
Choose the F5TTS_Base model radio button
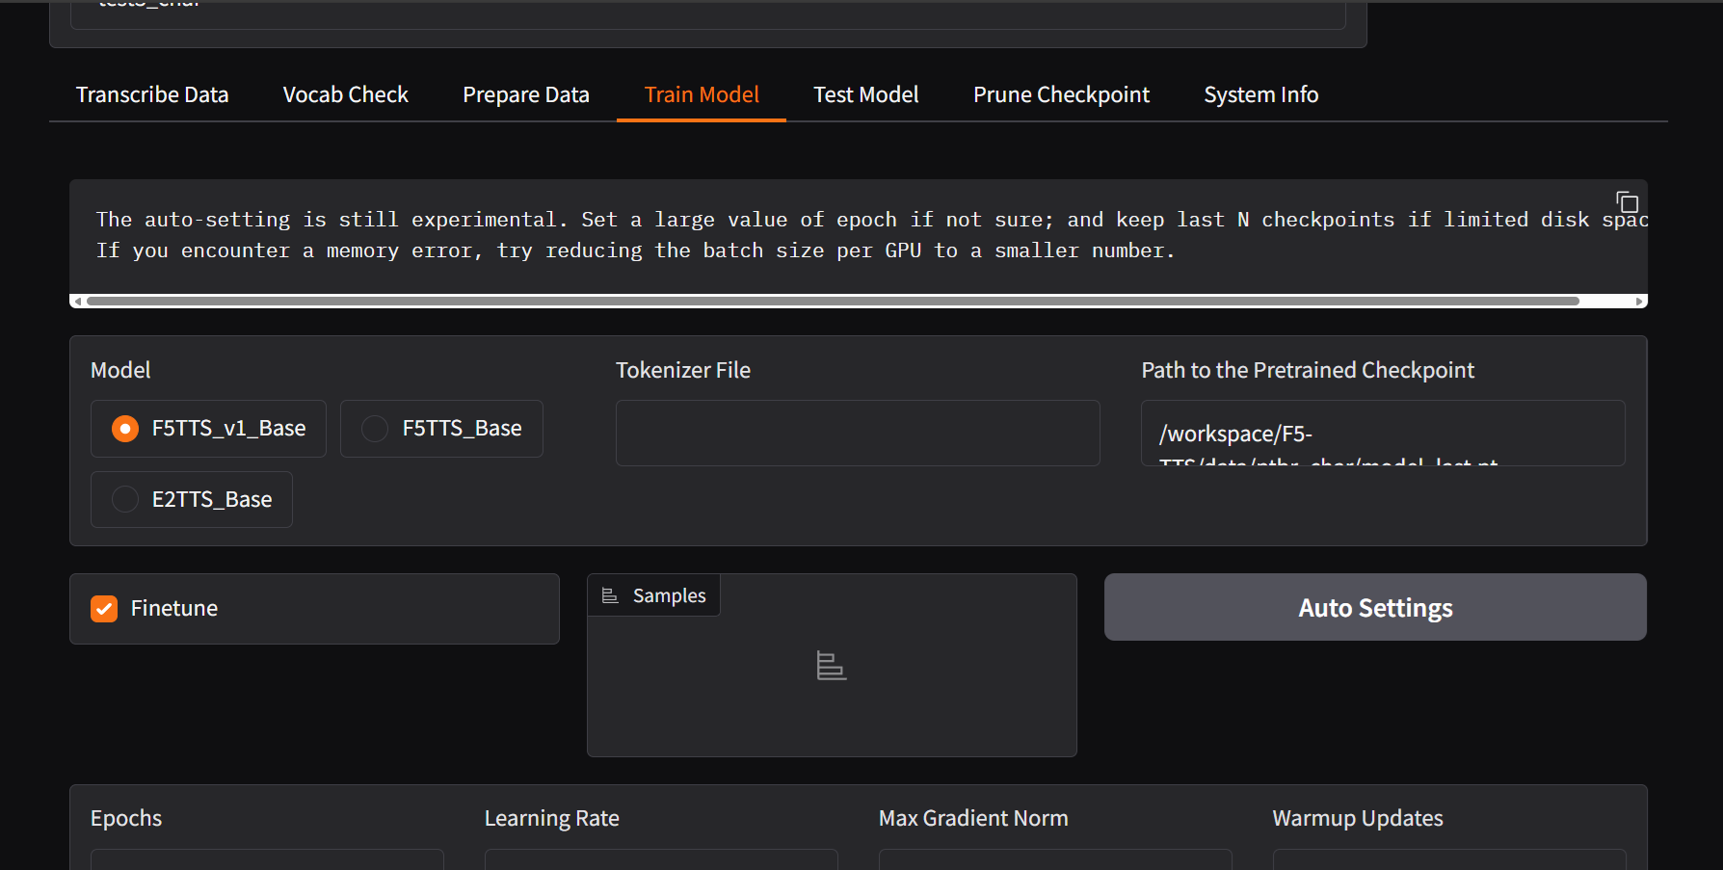point(375,429)
